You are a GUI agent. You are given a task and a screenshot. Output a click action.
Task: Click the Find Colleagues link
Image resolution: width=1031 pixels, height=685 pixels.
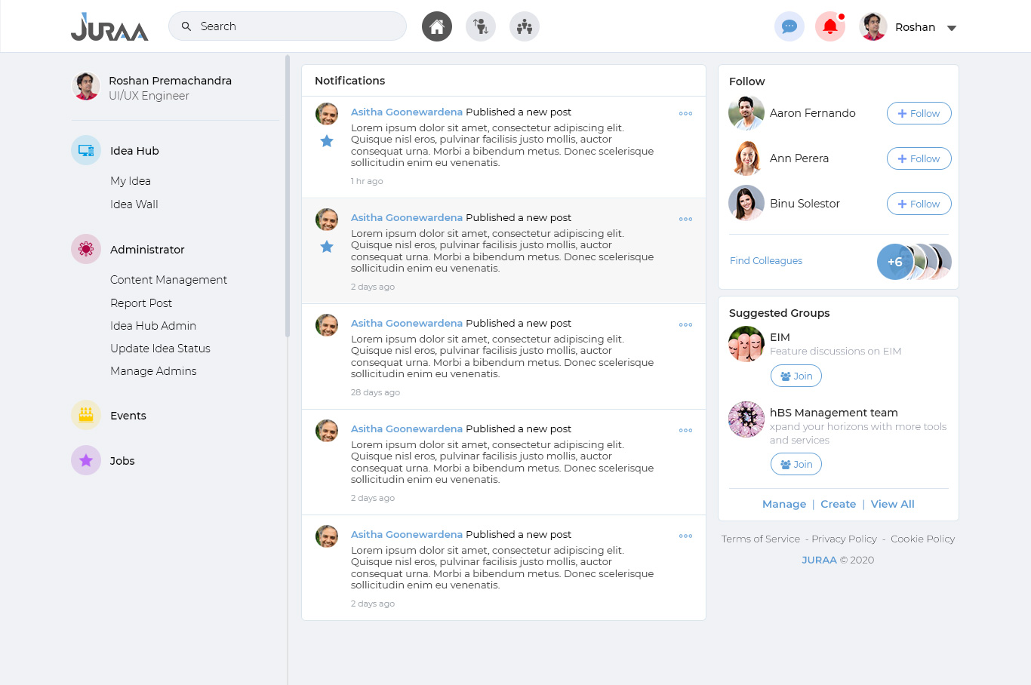(x=765, y=261)
